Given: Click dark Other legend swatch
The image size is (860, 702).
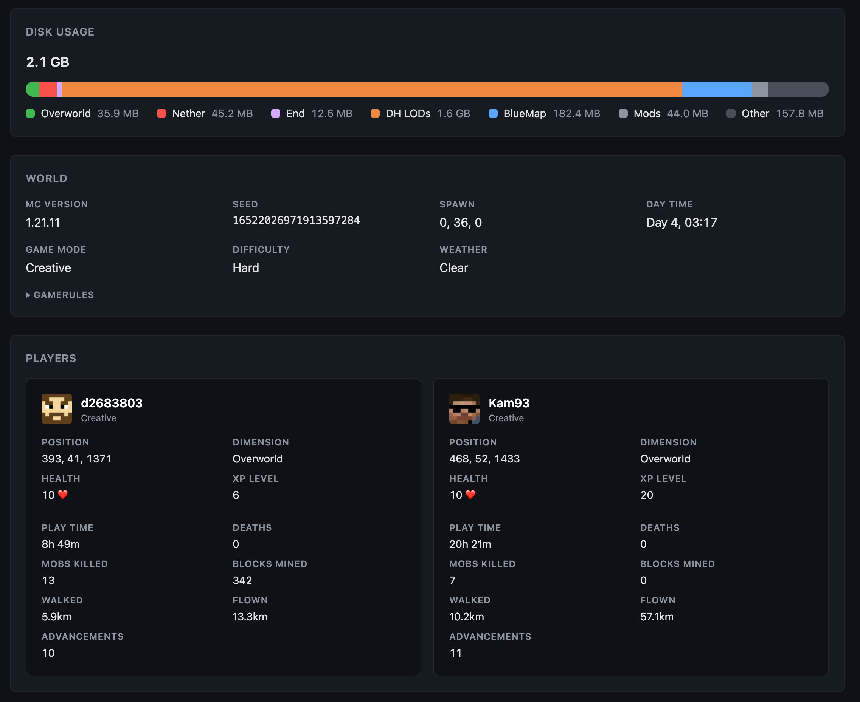Looking at the screenshot, I should pos(731,114).
